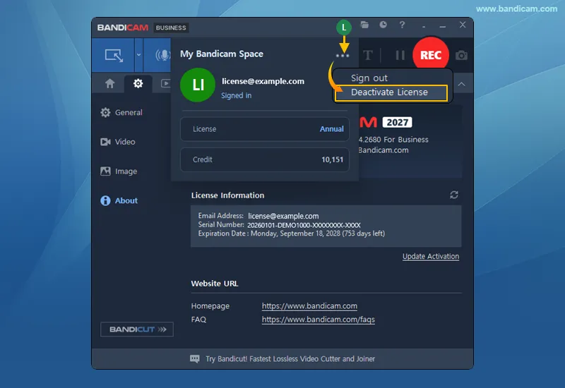Click the Update Activation link
This screenshot has width=565, height=388.
(431, 256)
